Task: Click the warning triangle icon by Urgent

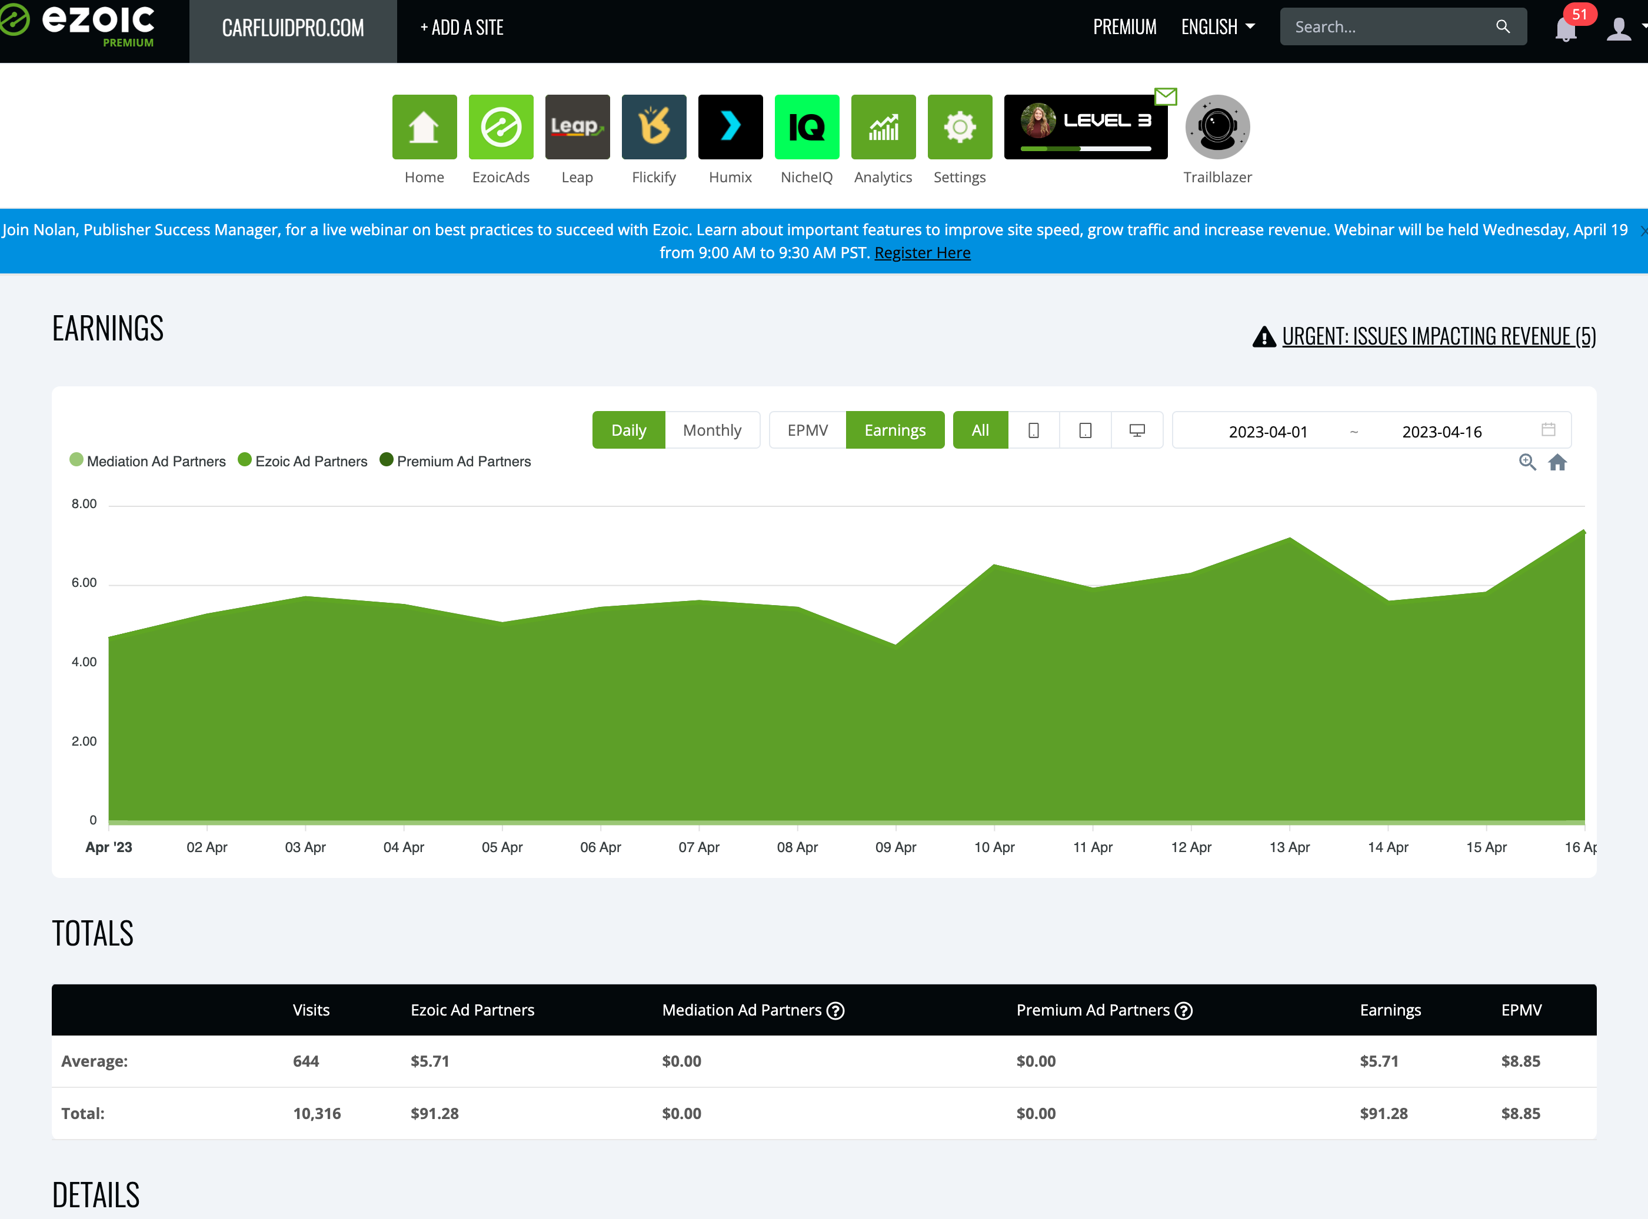Action: point(1264,336)
